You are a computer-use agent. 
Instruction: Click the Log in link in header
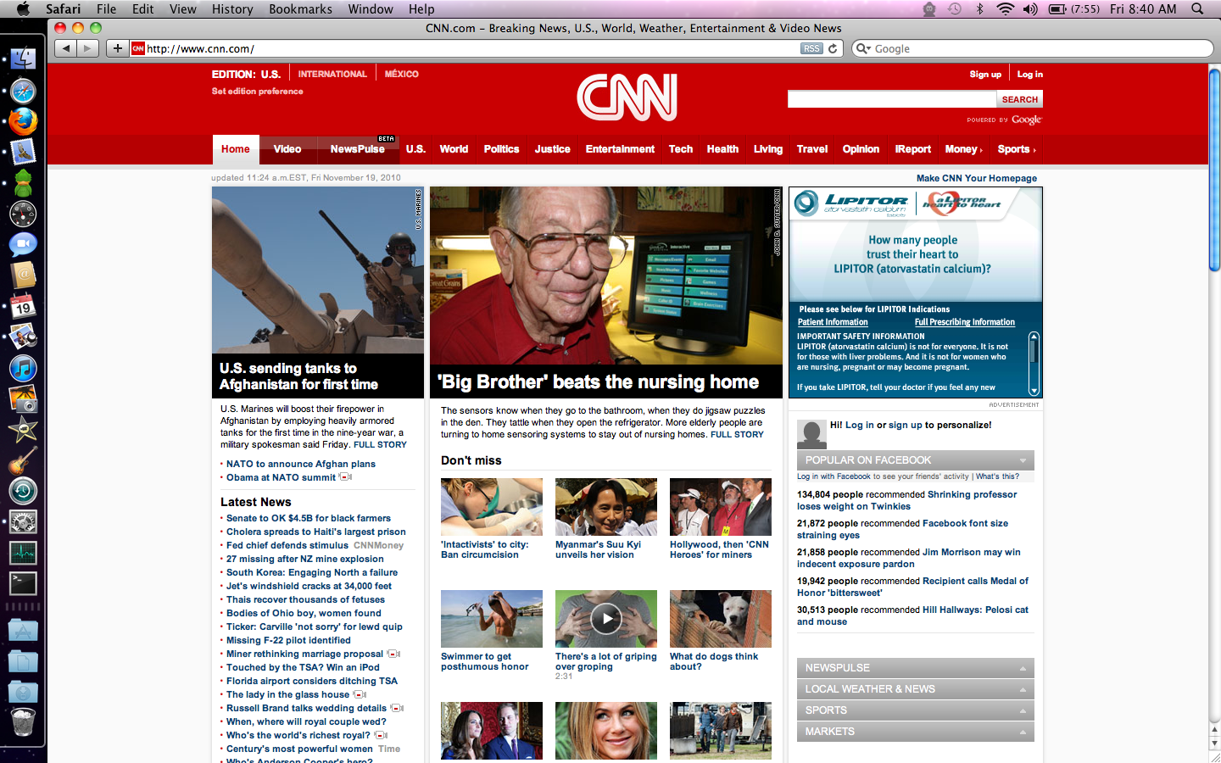coord(1030,75)
